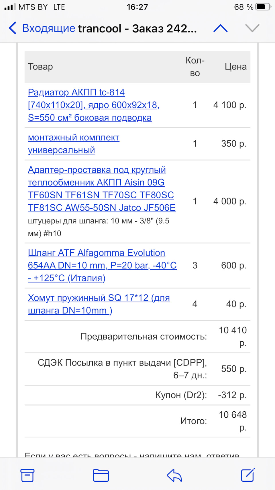Tap the clock showing 16:27
Screen dimensions: 275x490
point(137,7)
